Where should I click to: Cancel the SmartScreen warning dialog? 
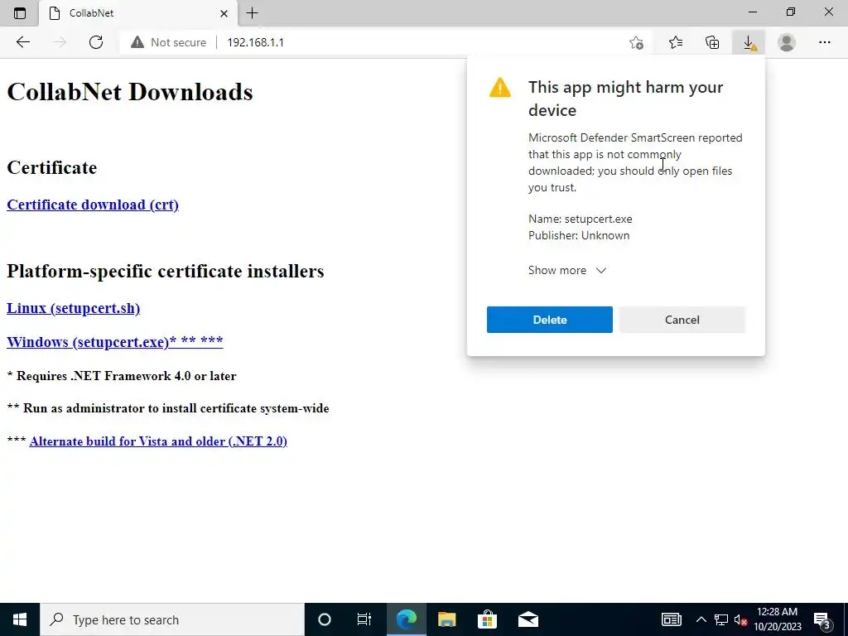682,320
